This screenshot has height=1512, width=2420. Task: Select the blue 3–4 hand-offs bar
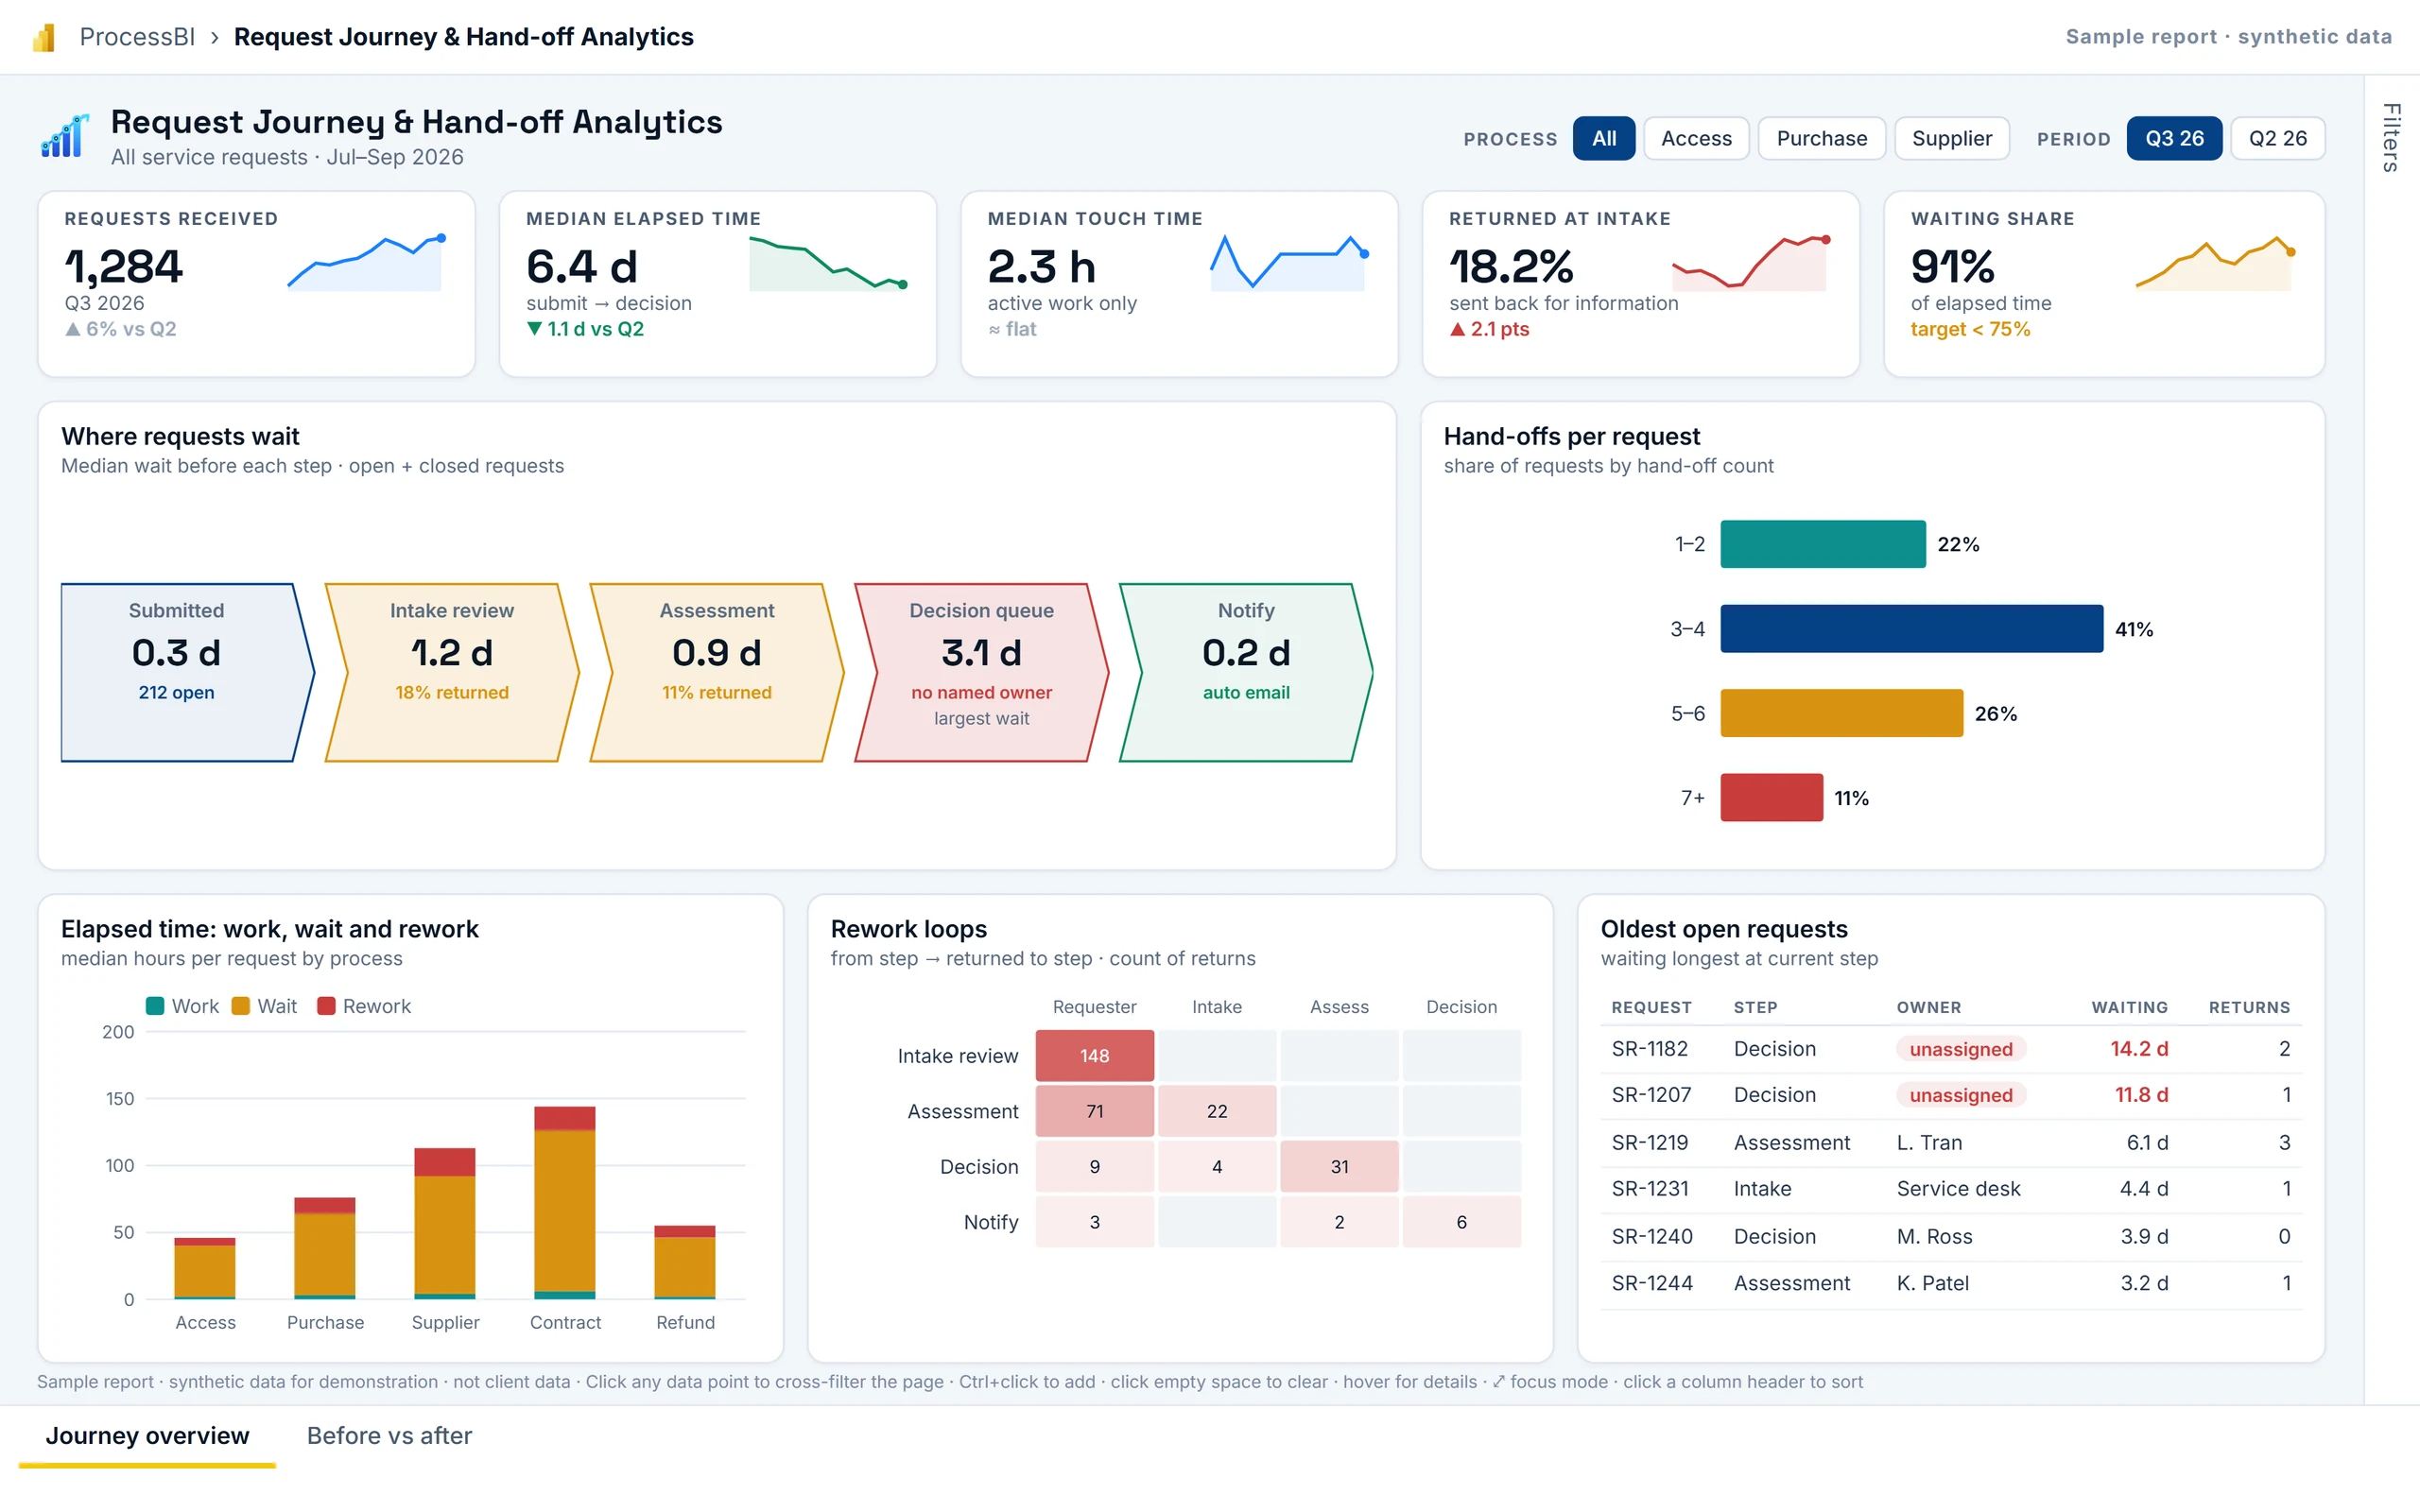(x=1912, y=629)
